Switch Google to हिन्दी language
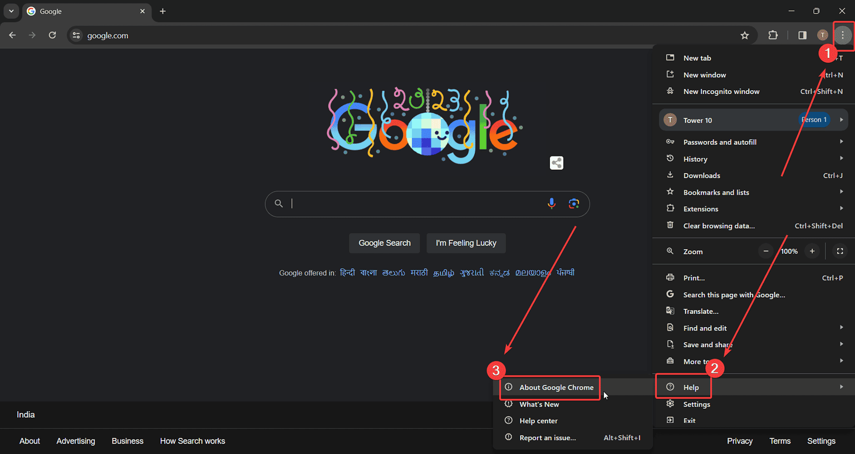 click(x=347, y=273)
